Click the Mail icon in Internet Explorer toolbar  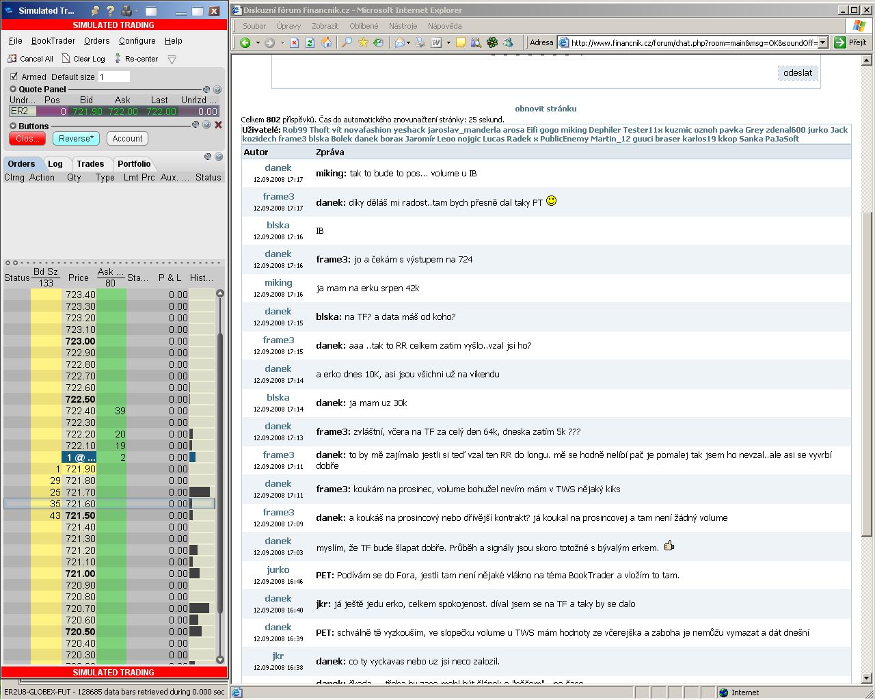(400, 42)
